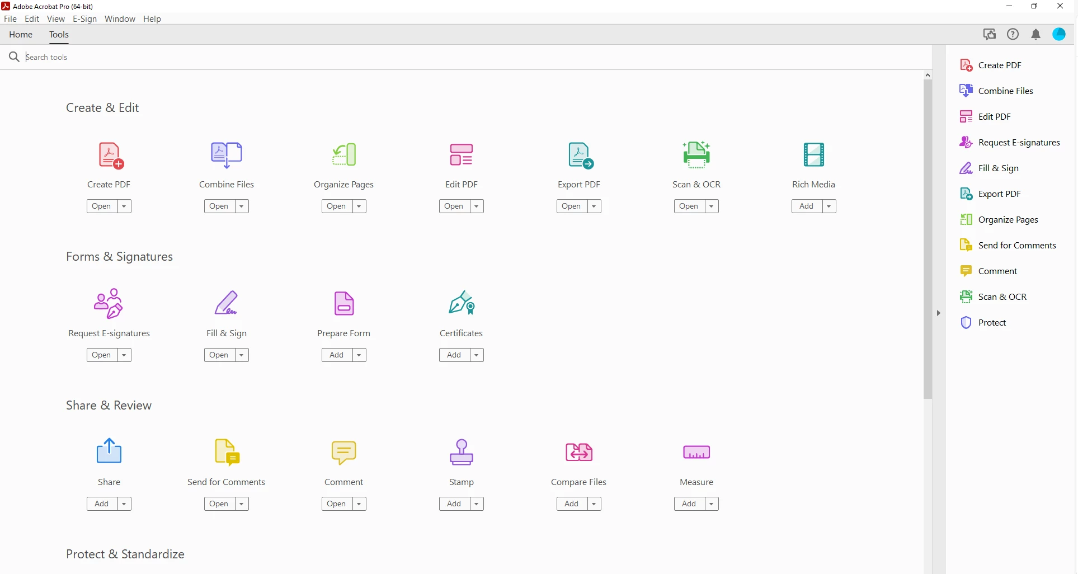Viewport: 1078px width, 574px height.
Task: Switch to the Home tab
Action: point(21,35)
